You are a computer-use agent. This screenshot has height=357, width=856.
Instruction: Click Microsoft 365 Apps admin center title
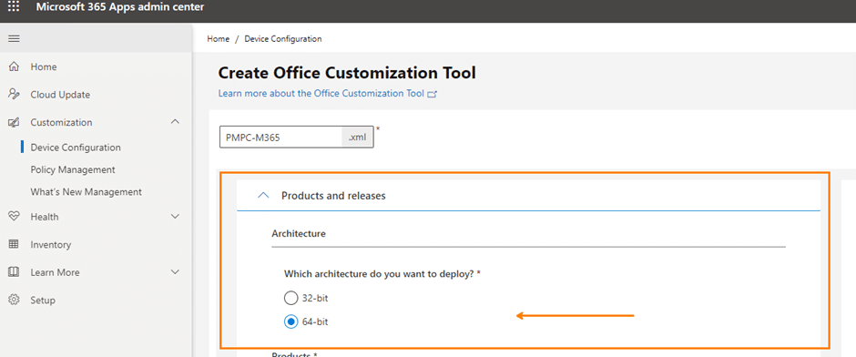[120, 7]
